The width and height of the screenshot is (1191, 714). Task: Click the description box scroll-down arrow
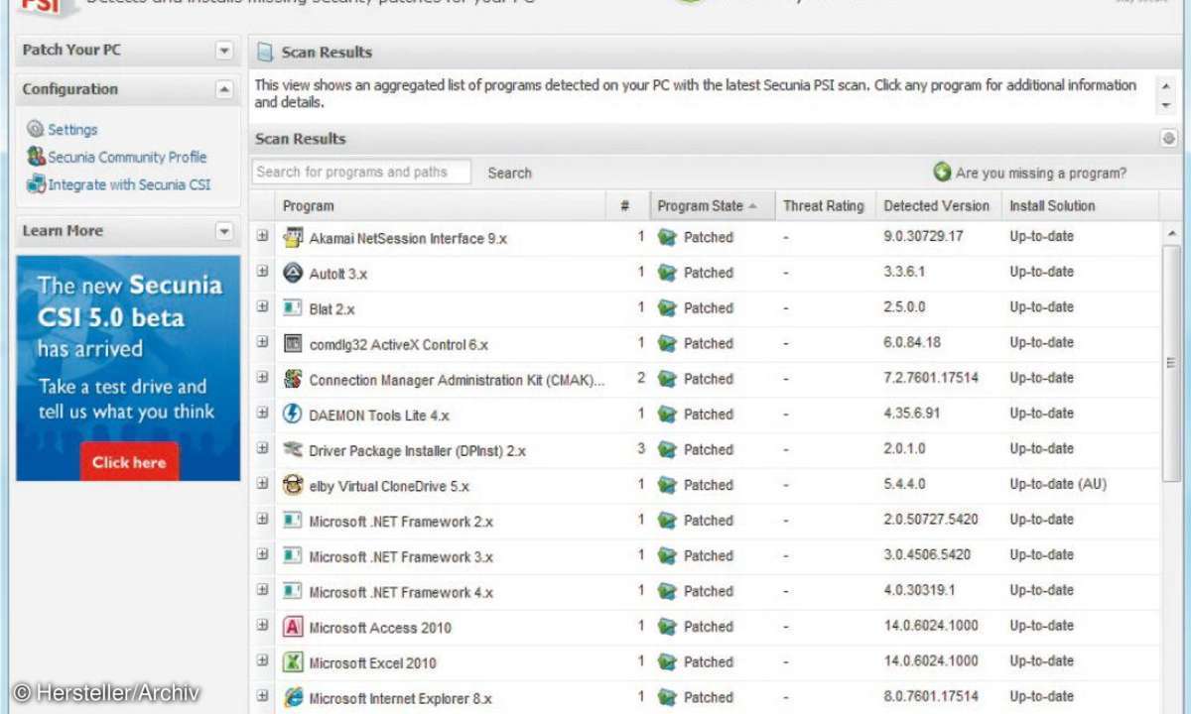pyautogui.click(x=1167, y=104)
